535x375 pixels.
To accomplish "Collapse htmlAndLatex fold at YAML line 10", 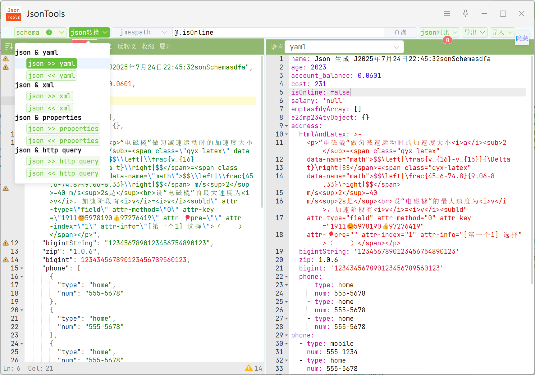I will [286, 135].
